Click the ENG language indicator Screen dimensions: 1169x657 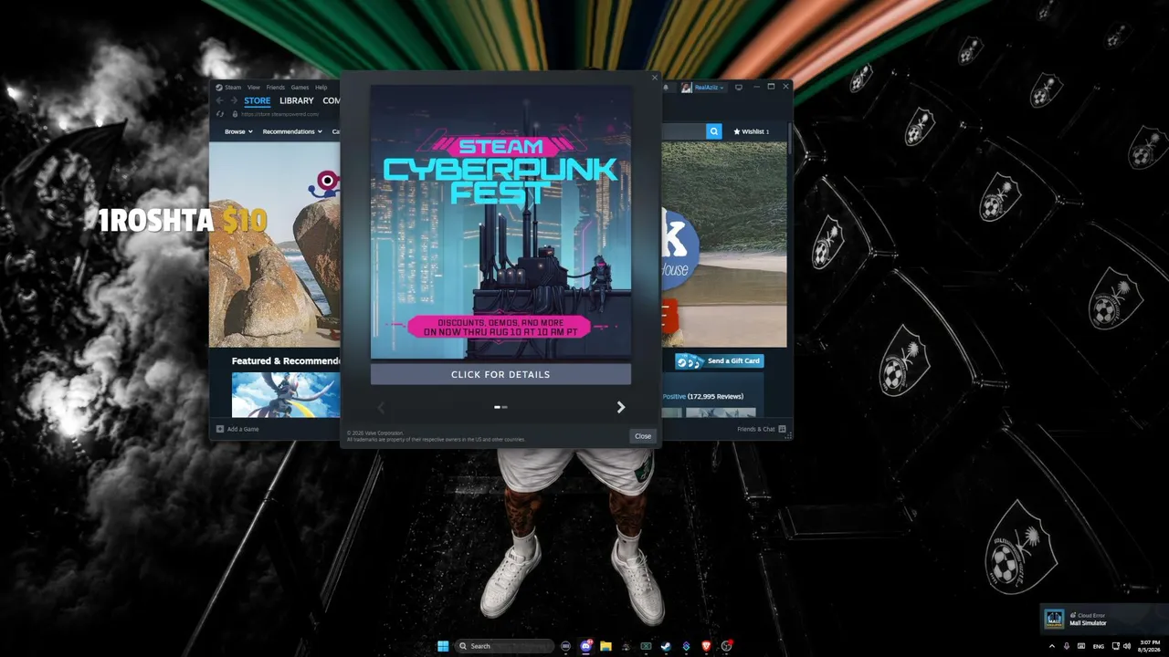[1098, 646]
